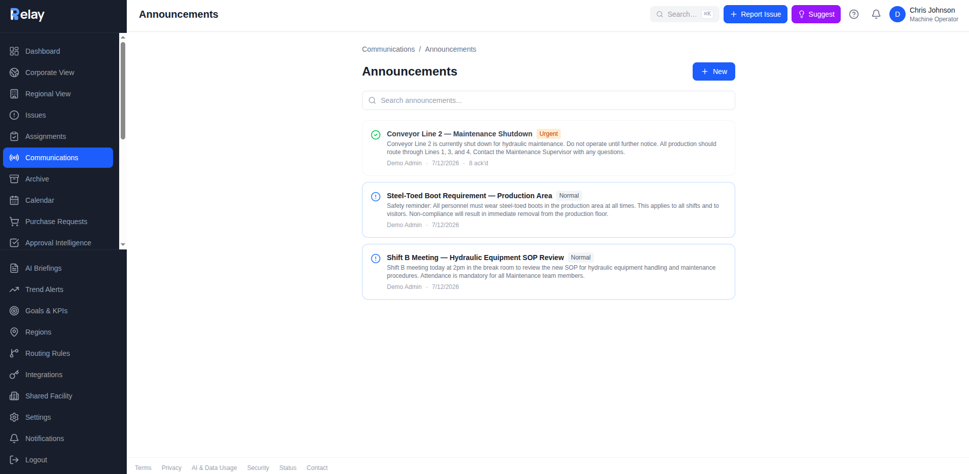Screen dimensions: 969x474
Task: Open the Terms footer link
Action: pyautogui.click(x=143, y=468)
